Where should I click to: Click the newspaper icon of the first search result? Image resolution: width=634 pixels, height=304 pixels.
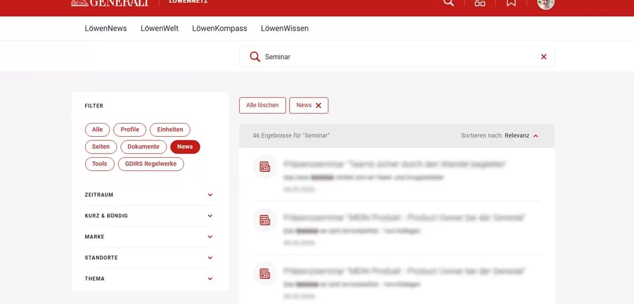click(x=264, y=167)
